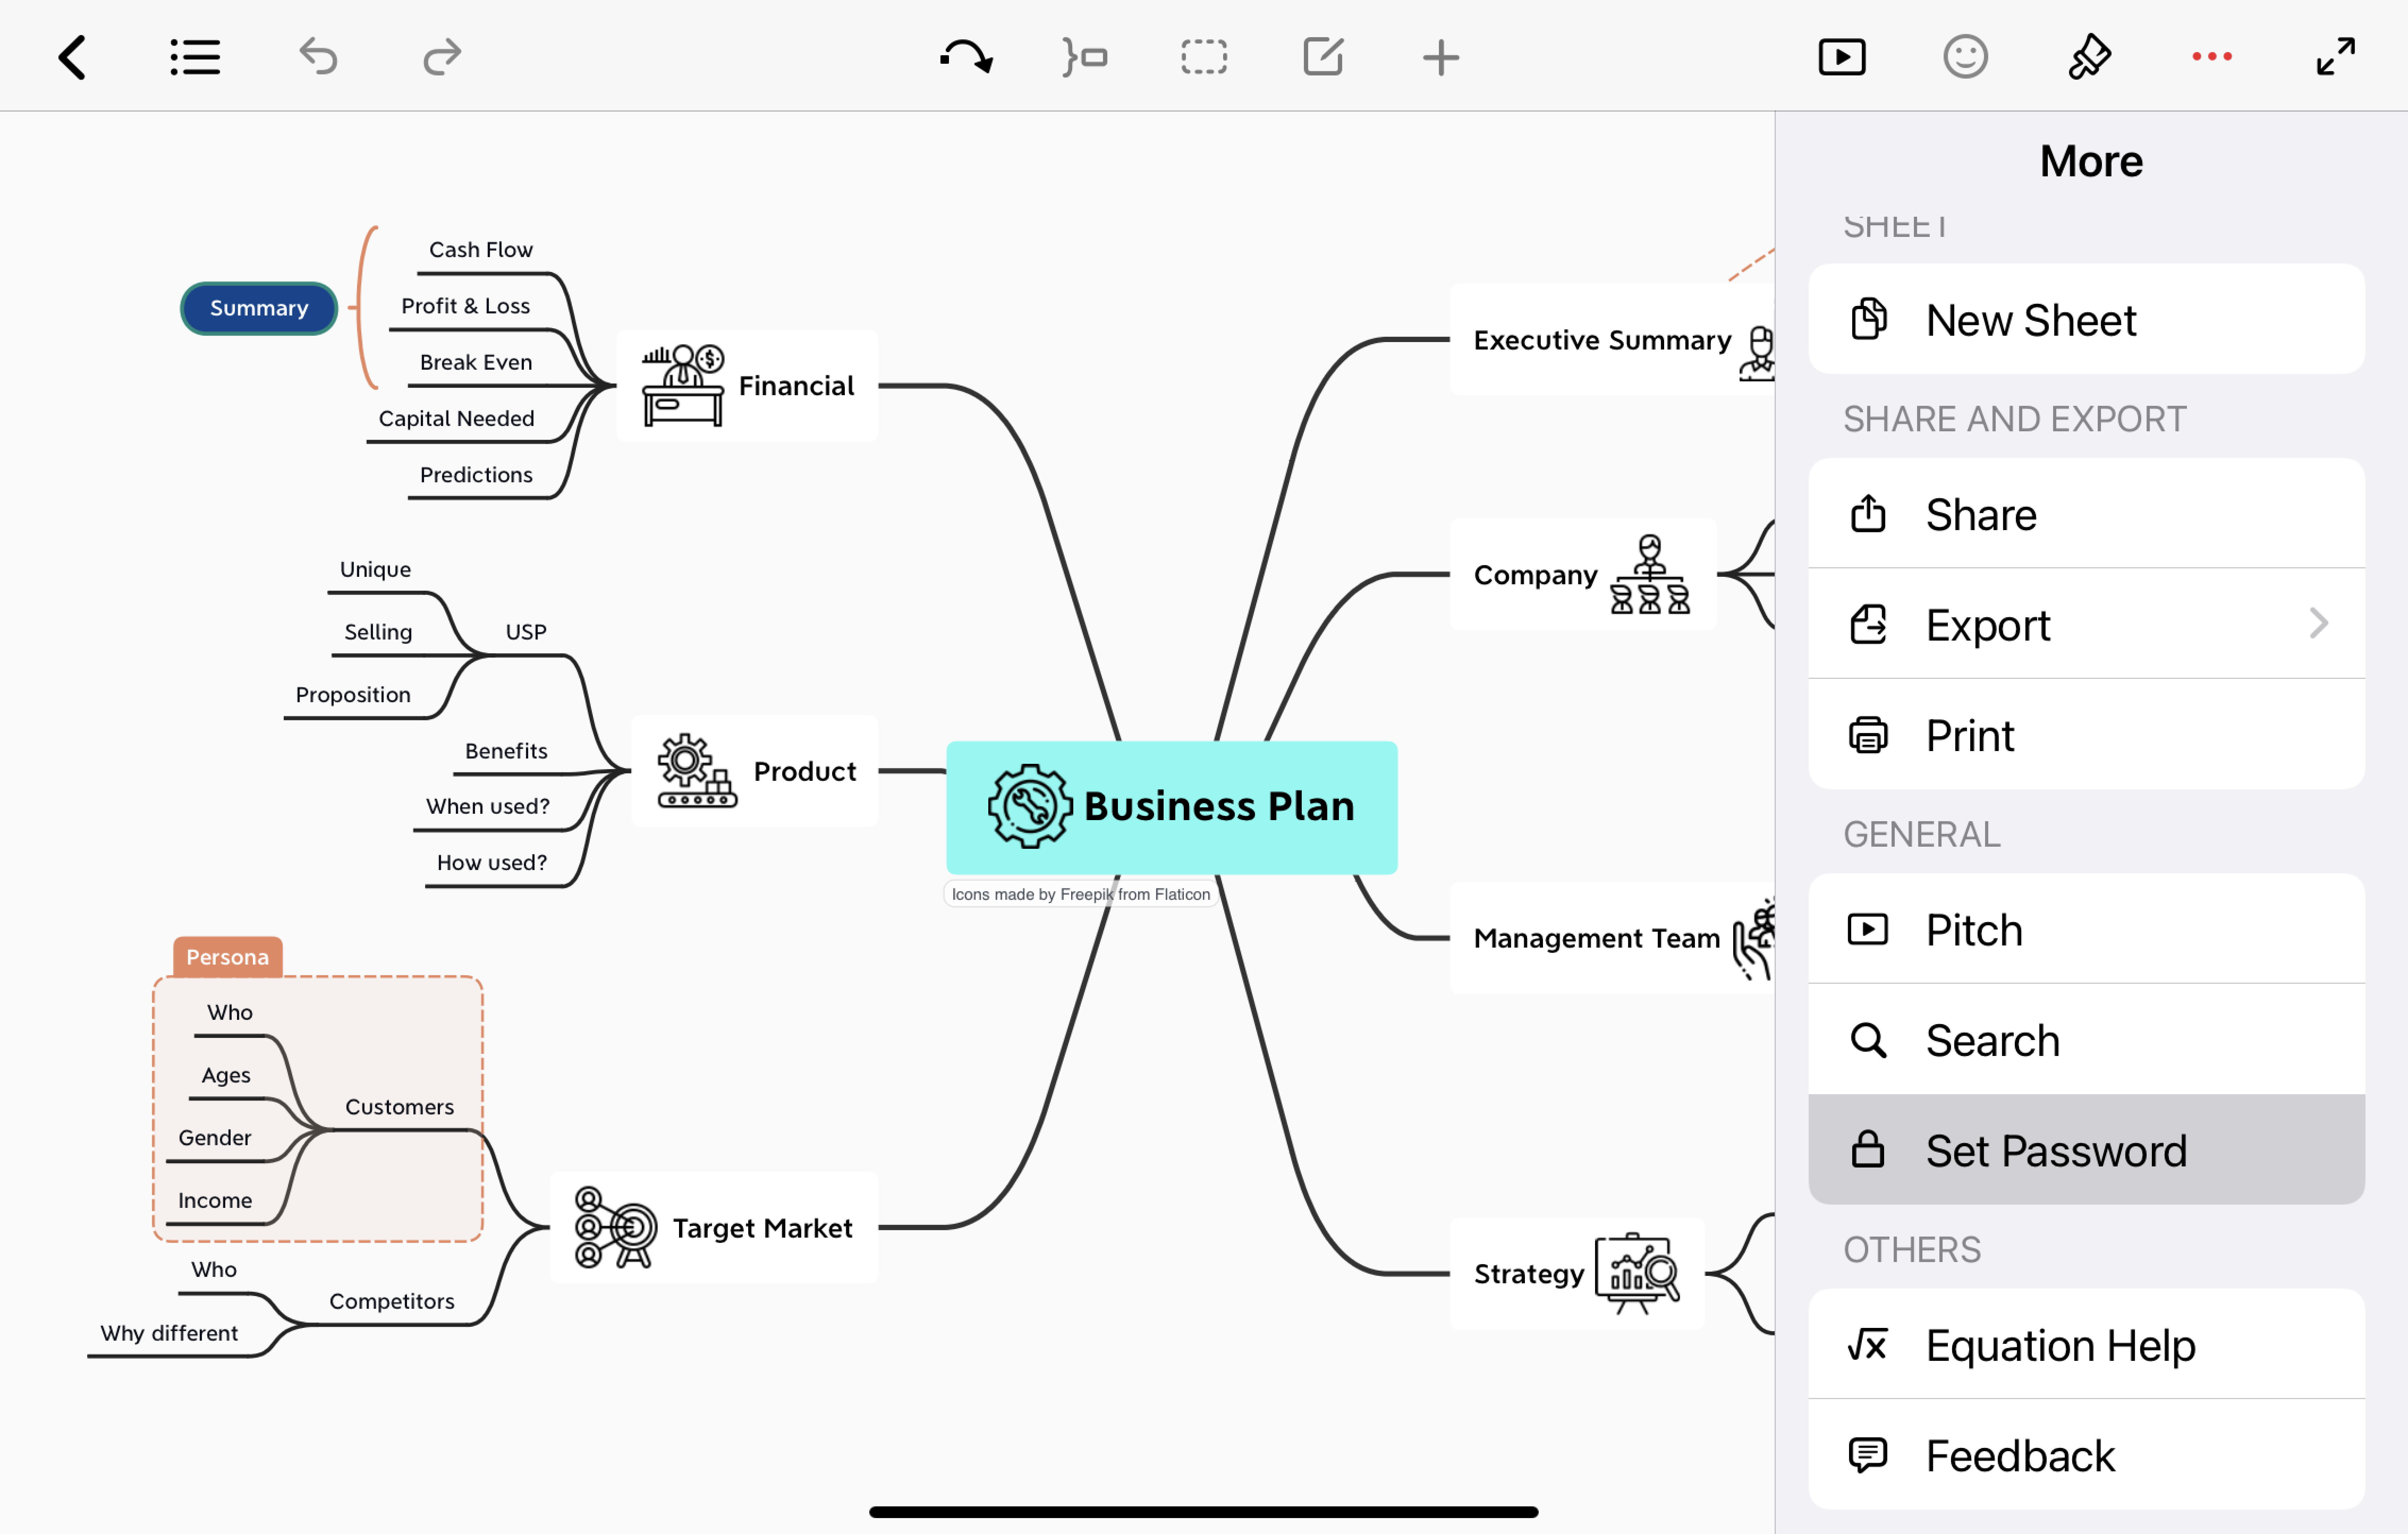
Task: Select the USP subtopic
Action: (526, 632)
